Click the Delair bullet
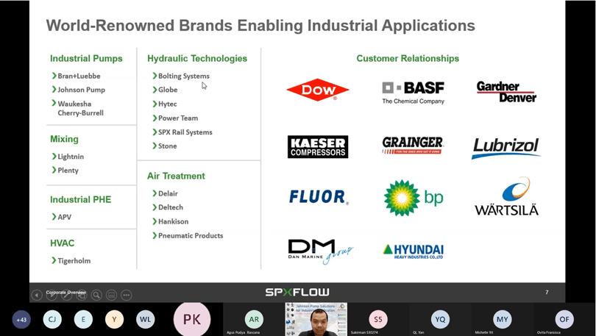This screenshot has width=596, height=336. coord(165,193)
